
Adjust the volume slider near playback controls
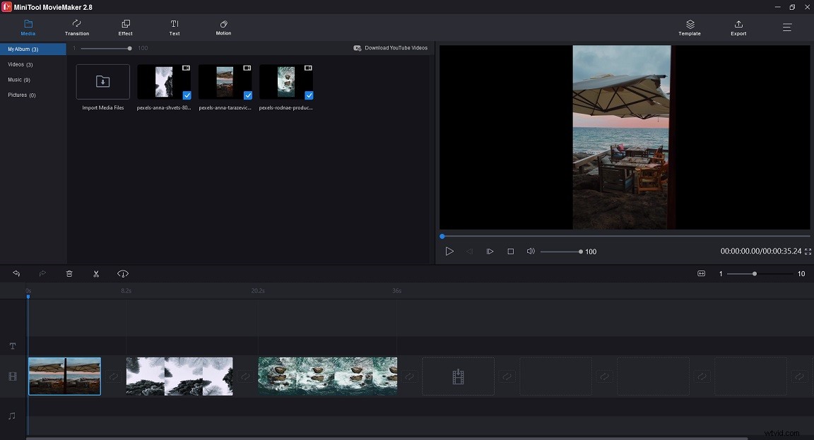tap(560, 251)
